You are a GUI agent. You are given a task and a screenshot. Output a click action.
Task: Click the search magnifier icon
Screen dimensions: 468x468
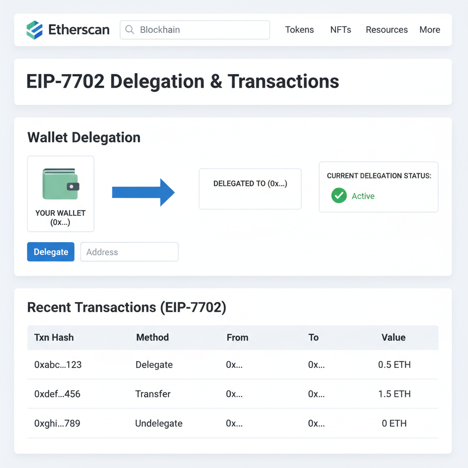(129, 29)
